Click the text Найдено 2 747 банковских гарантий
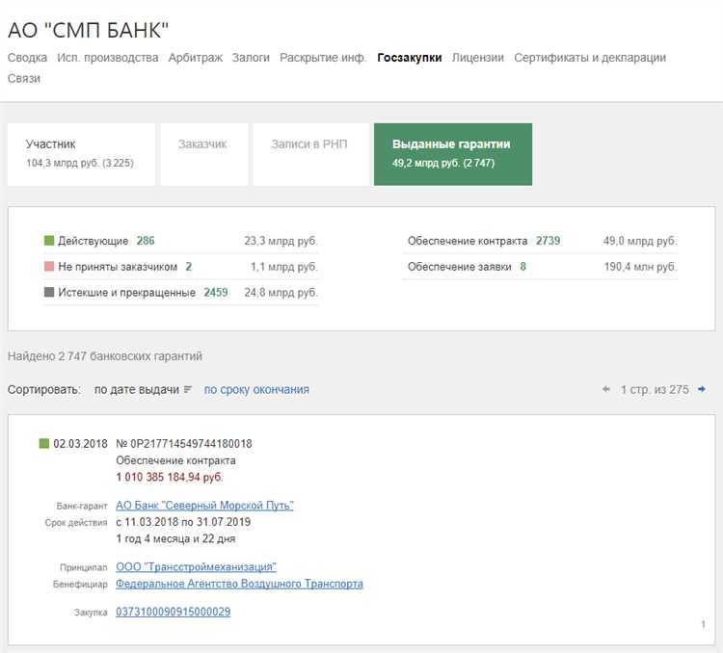Image resolution: width=723 pixels, height=653 pixels. (x=105, y=355)
